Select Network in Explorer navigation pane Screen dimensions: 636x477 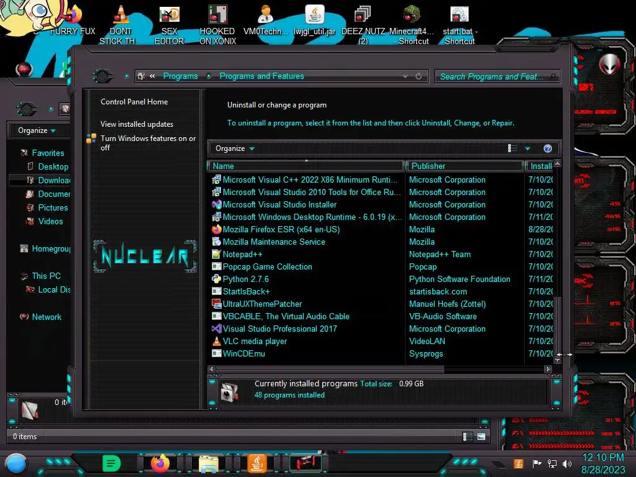46,317
